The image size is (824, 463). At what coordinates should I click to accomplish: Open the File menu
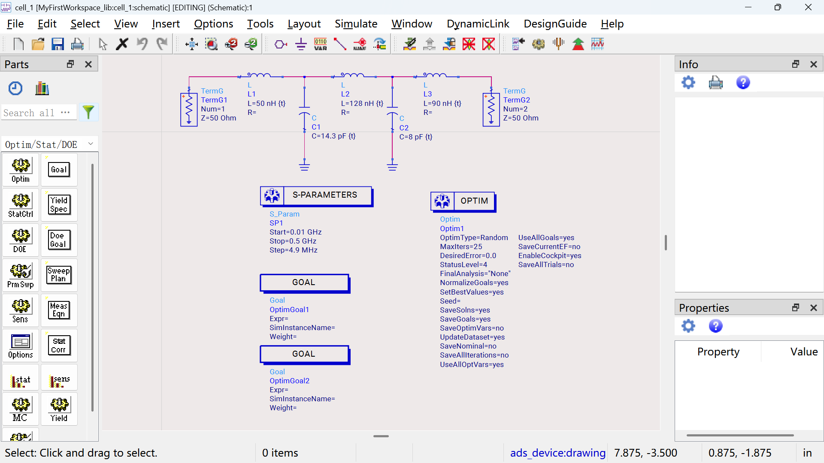tap(15, 24)
